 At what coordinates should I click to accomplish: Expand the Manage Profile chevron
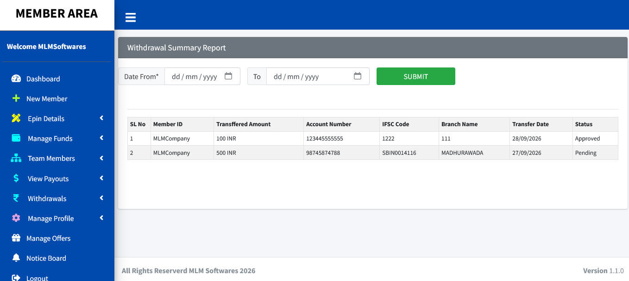[x=101, y=218]
